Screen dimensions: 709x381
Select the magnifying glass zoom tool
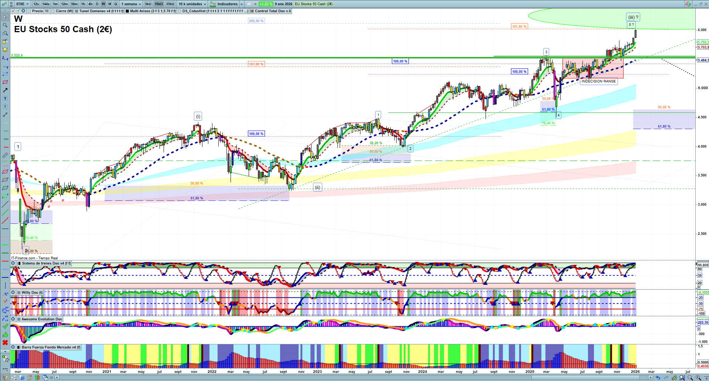(5, 25)
